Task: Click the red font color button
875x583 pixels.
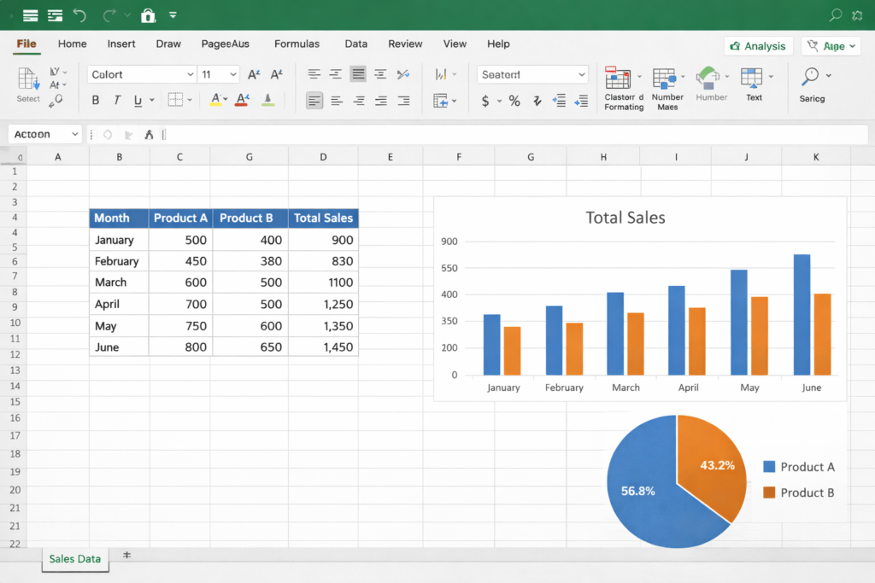Action: click(x=242, y=100)
